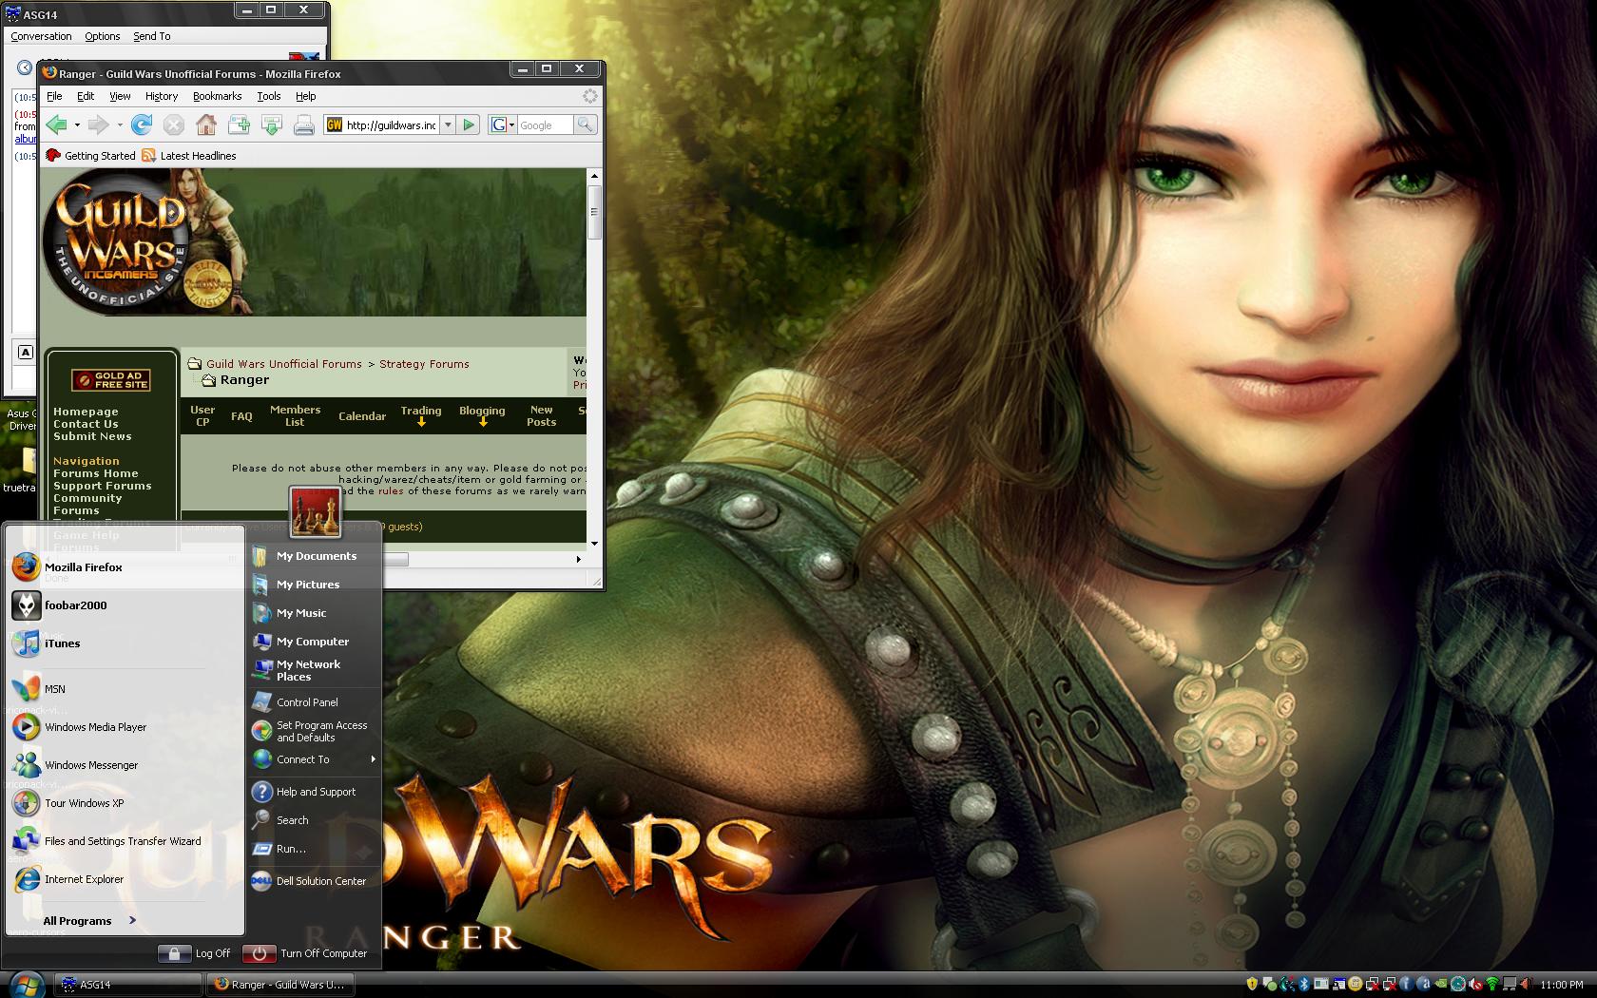The image size is (1597, 998).
Task: Open Windows Media Player from Start menu
Action: click(x=125, y=727)
